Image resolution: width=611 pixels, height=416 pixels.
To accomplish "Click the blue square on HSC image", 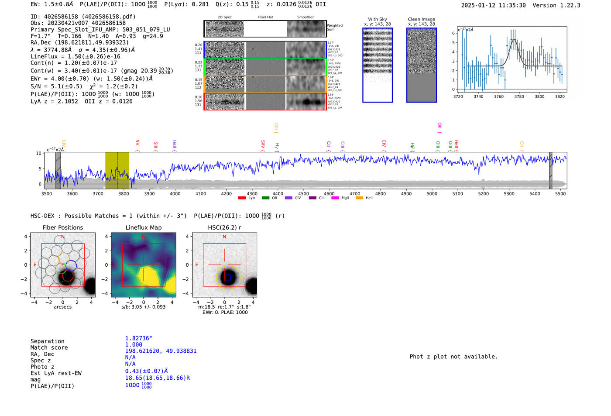I will [227, 277].
